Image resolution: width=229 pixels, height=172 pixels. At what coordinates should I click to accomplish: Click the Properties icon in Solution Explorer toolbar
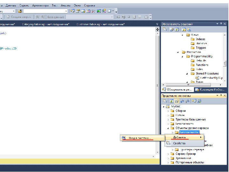click(x=165, y=29)
